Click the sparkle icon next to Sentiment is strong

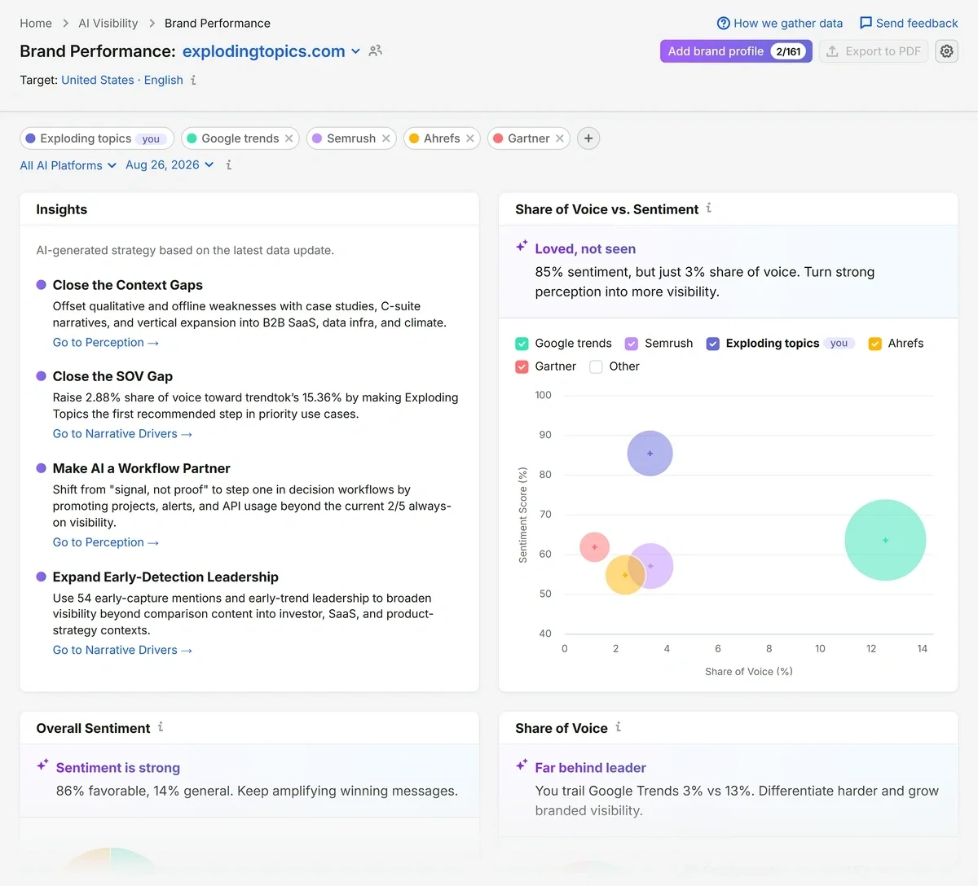click(42, 765)
